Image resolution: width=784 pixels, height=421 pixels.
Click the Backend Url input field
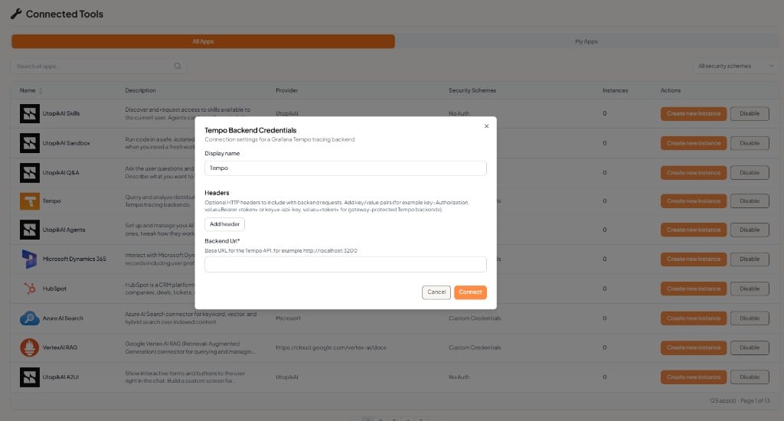click(x=345, y=265)
